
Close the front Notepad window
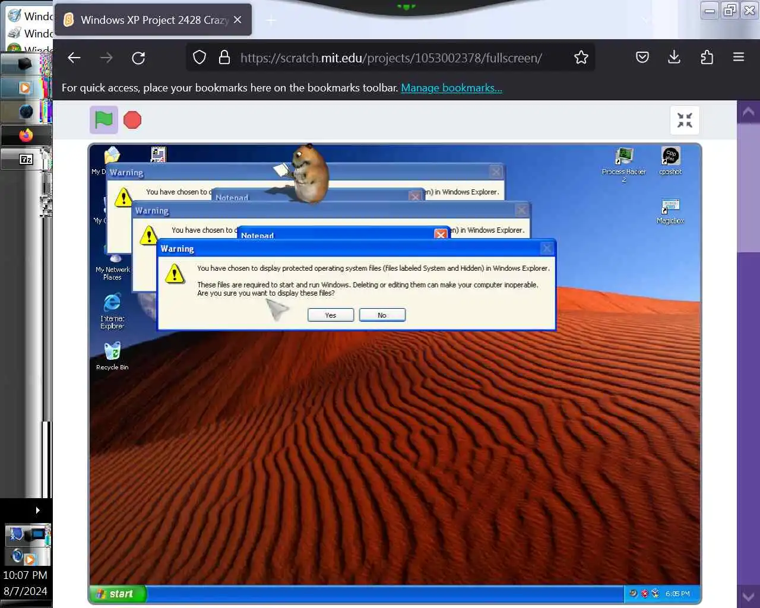tap(441, 234)
